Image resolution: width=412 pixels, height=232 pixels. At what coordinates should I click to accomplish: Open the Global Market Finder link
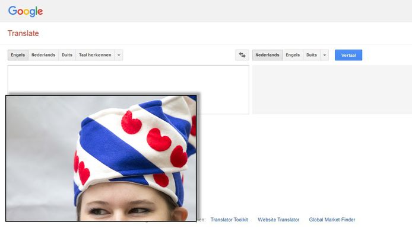point(332,220)
